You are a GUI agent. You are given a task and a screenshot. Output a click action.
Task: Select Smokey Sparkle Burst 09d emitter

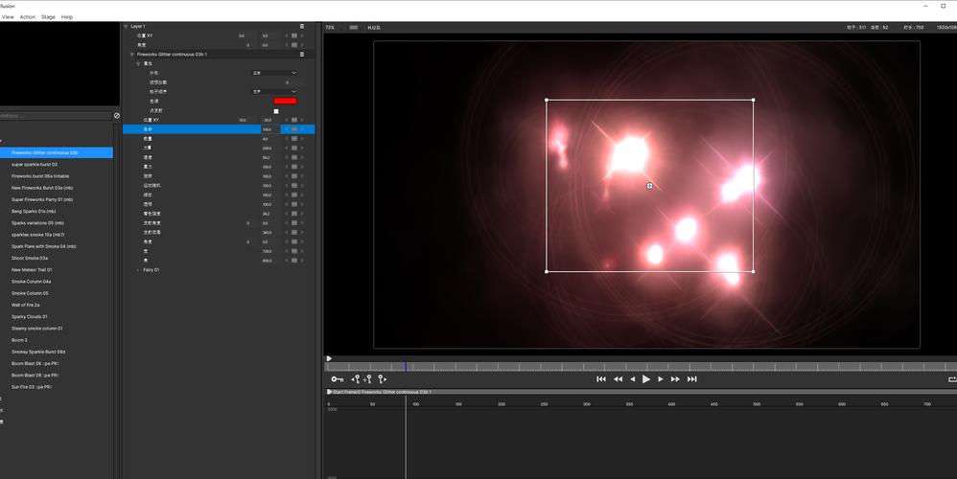[x=38, y=352]
